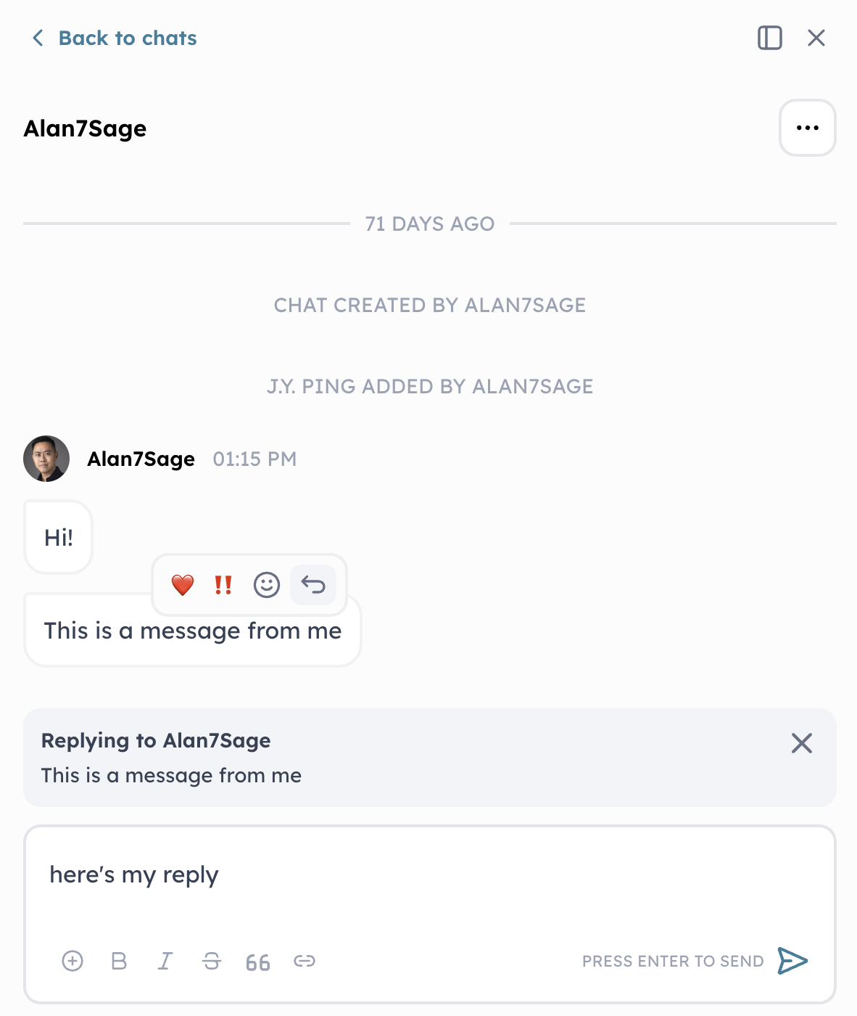Insert a link using the link icon
The width and height of the screenshot is (857, 1016).
tap(305, 961)
